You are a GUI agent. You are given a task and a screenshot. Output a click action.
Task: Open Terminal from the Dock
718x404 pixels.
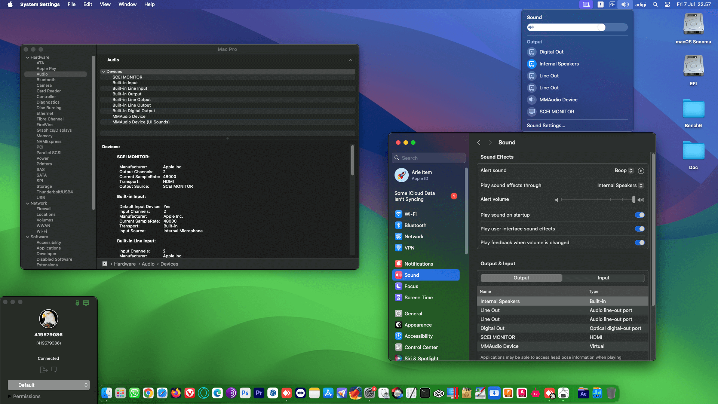point(425,393)
